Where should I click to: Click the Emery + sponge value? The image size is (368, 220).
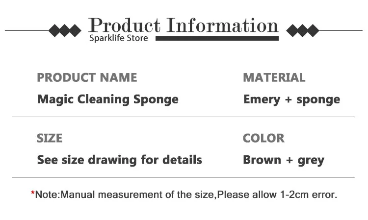point(291,99)
